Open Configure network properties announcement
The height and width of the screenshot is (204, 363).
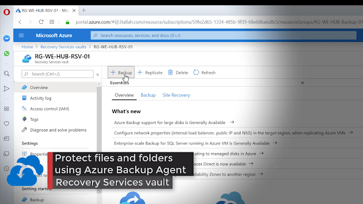point(233,133)
